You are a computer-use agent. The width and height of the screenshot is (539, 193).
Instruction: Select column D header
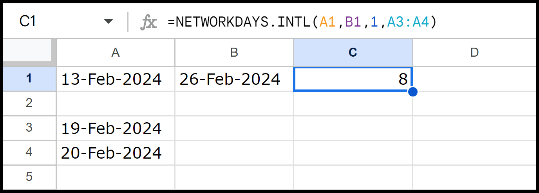pos(474,52)
